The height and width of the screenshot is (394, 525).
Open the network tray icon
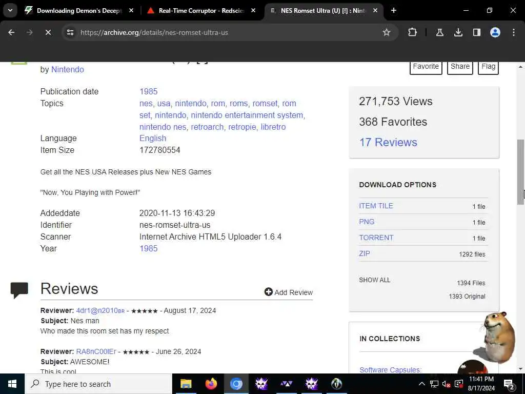(x=434, y=384)
